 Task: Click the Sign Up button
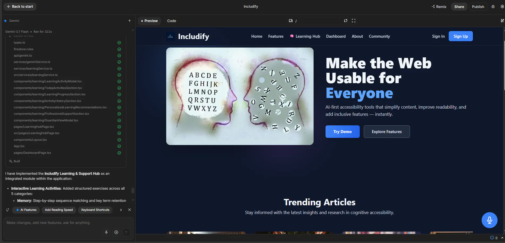tap(460, 36)
